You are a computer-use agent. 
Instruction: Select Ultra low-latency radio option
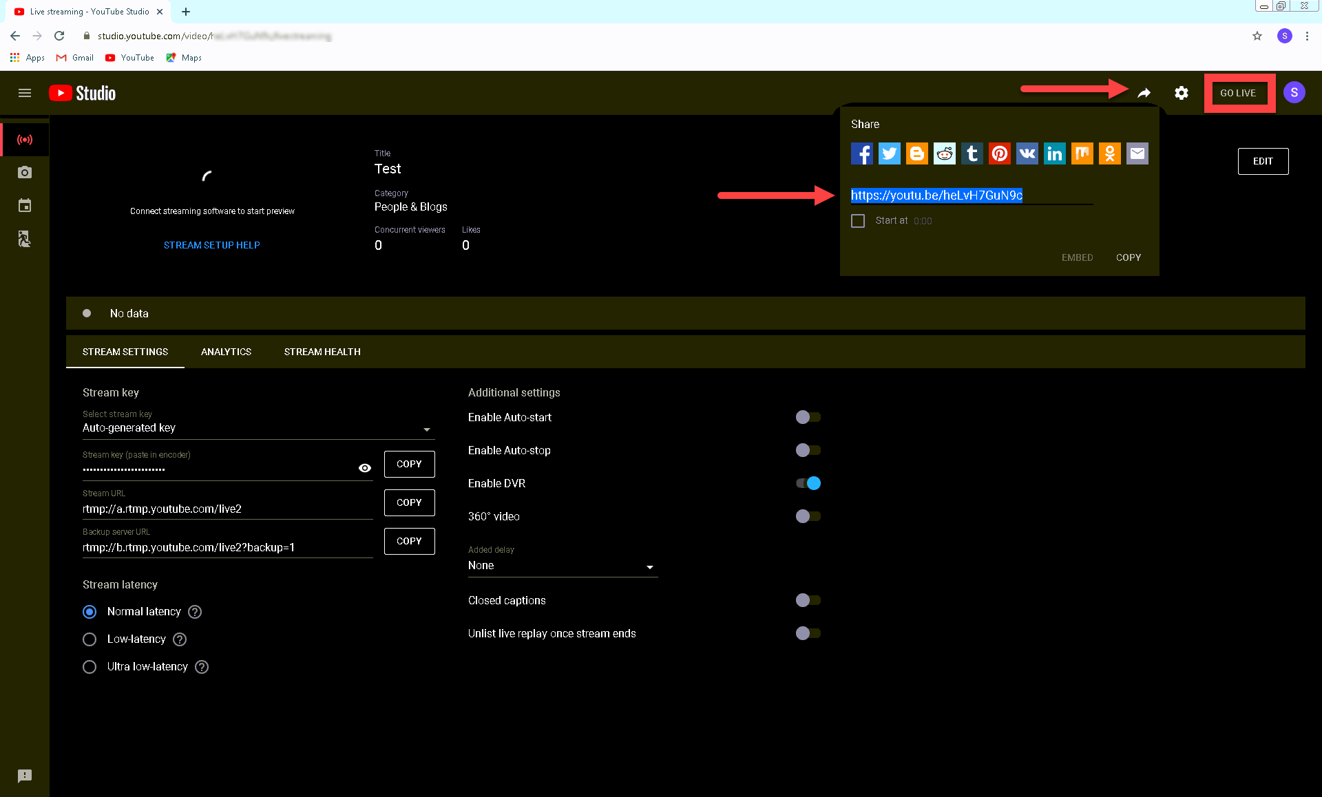click(x=90, y=667)
